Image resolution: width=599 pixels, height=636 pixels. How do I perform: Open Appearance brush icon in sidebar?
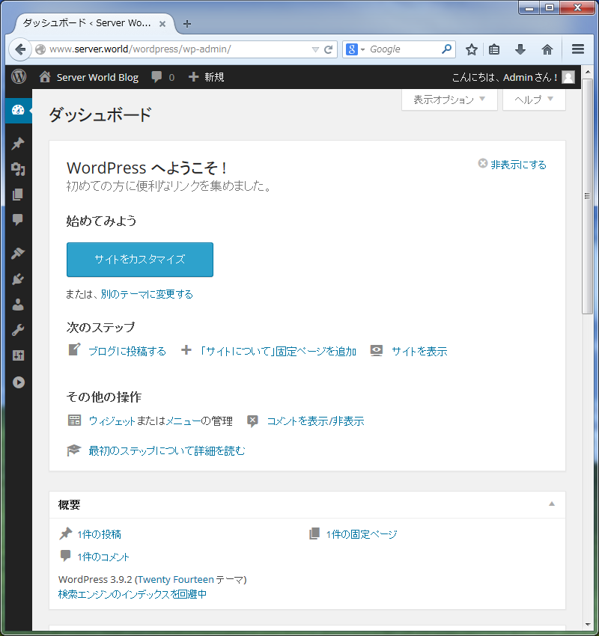[x=18, y=254]
